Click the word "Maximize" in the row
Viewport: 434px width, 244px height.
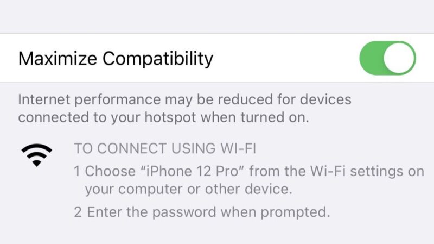click(x=58, y=59)
